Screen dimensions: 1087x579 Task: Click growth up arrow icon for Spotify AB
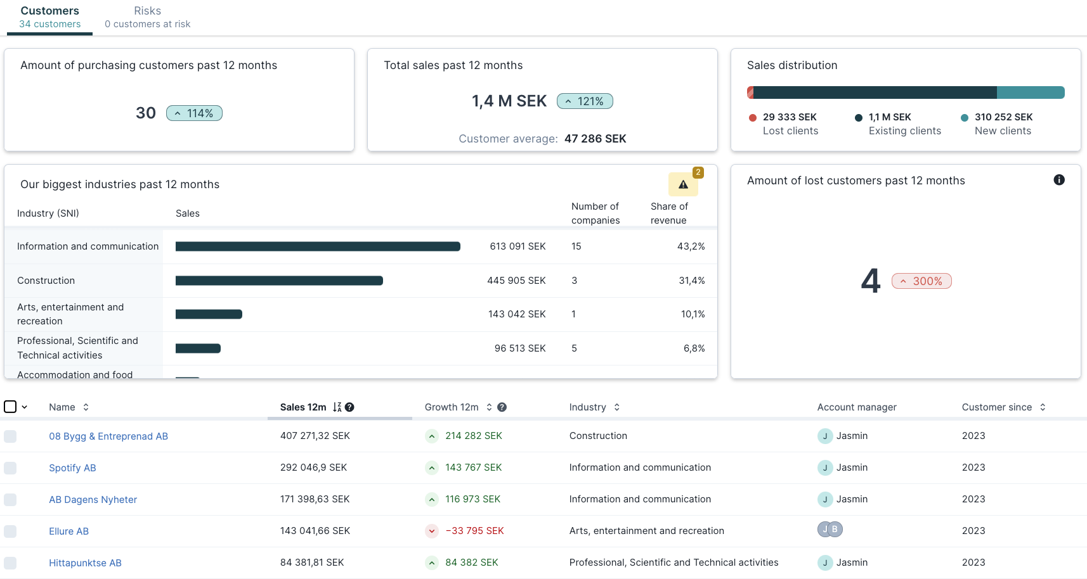(431, 468)
